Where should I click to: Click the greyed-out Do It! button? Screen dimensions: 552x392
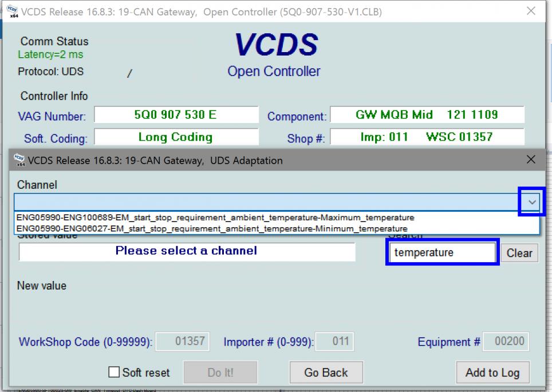coord(220,373)
